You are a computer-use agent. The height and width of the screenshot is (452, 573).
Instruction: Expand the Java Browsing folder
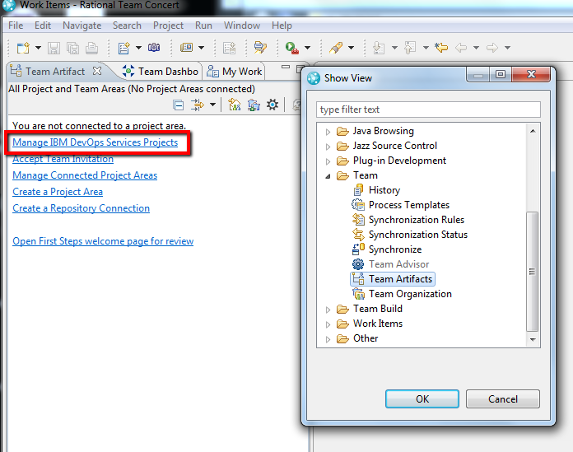pos(328,132)
